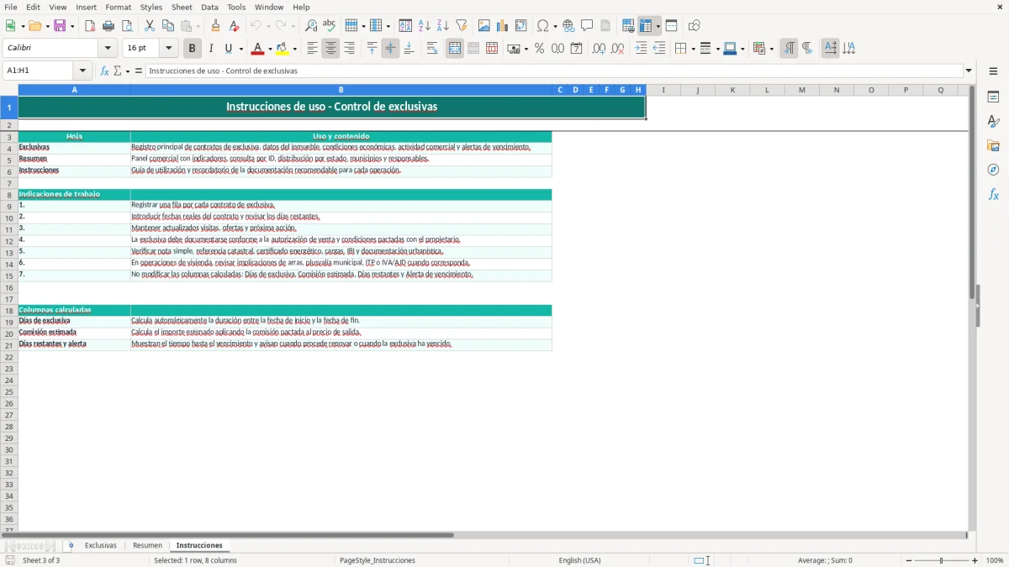Open Print Preview
Image resolution: width=1009 pixels, height=567 pixels.
tap(127, 26)
